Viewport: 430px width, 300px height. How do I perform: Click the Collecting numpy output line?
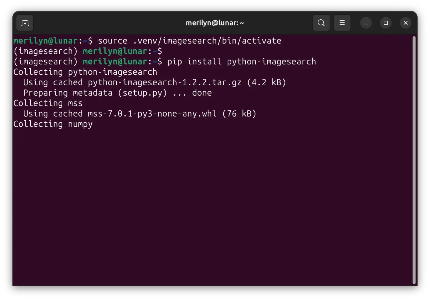(x=53, y=124)
